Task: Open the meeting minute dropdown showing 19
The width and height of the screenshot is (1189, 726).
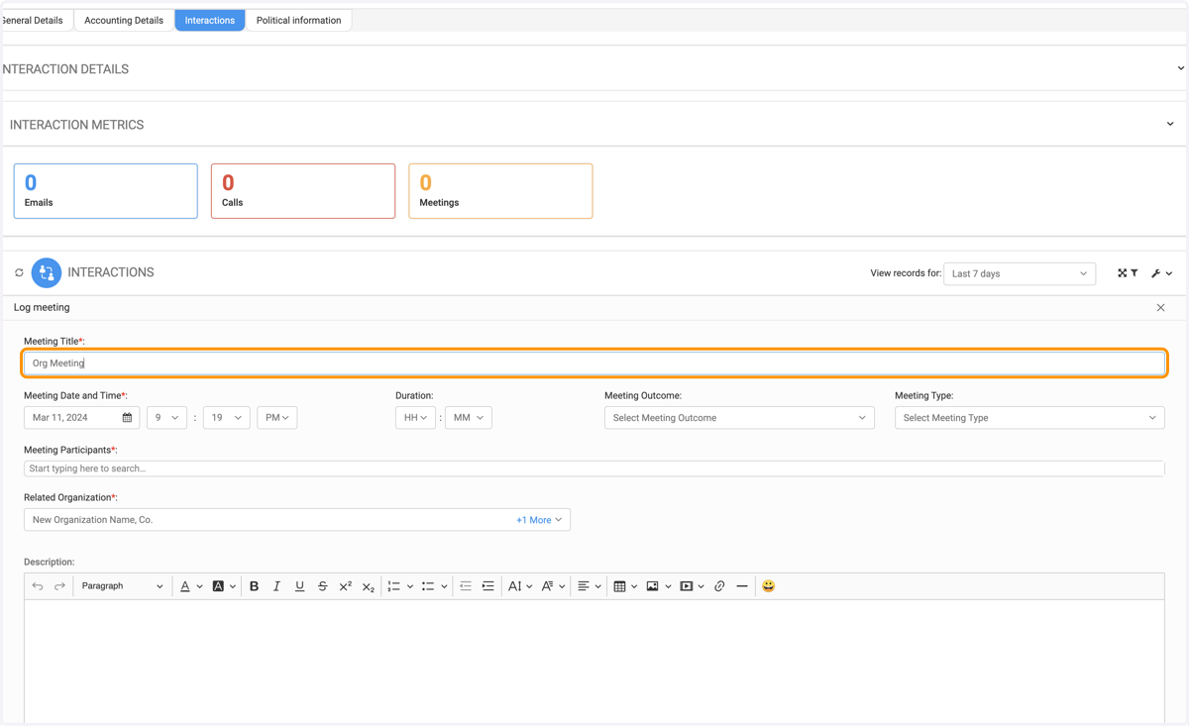Action: [x=226, y=418]
